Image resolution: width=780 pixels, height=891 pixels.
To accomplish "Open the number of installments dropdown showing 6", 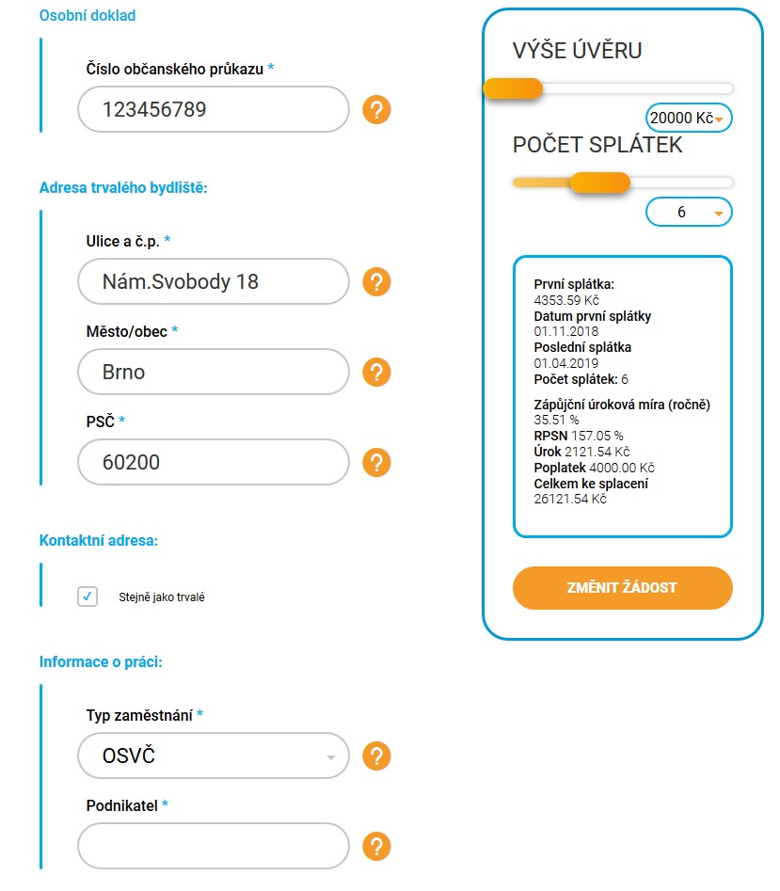I will click(x=689, y=212).
